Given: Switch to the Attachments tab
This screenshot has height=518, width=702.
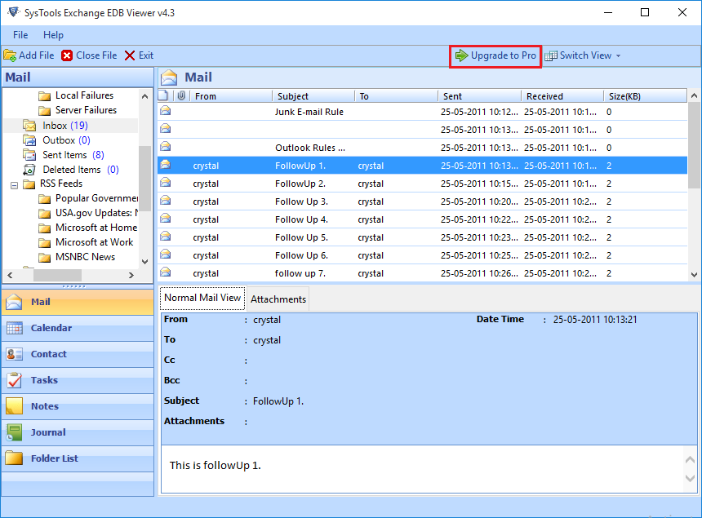Looking at the screenshot, I should [278, 299].
